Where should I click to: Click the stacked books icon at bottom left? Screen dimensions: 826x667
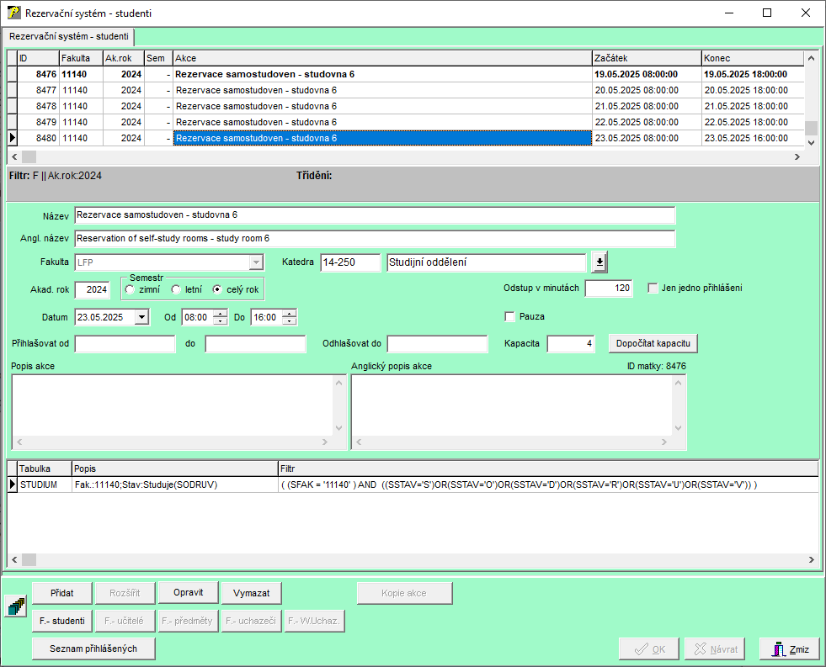[x=16, y=606]
